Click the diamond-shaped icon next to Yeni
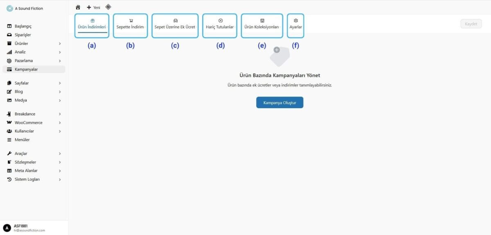 click(108, 7)
